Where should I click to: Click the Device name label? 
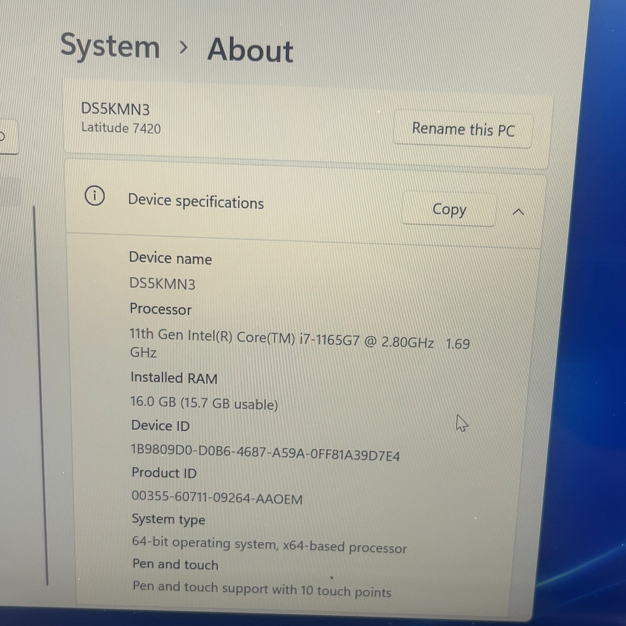pos(170,258)
